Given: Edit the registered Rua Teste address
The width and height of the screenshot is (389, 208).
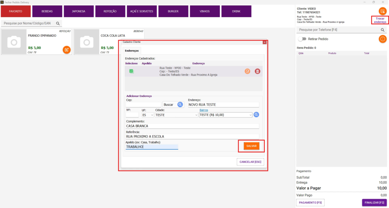Looking at the screenshot, I should (x=247, y=71).
